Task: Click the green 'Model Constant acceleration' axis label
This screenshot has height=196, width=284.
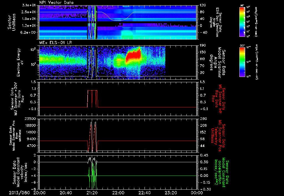Action: tap(221, 172)
